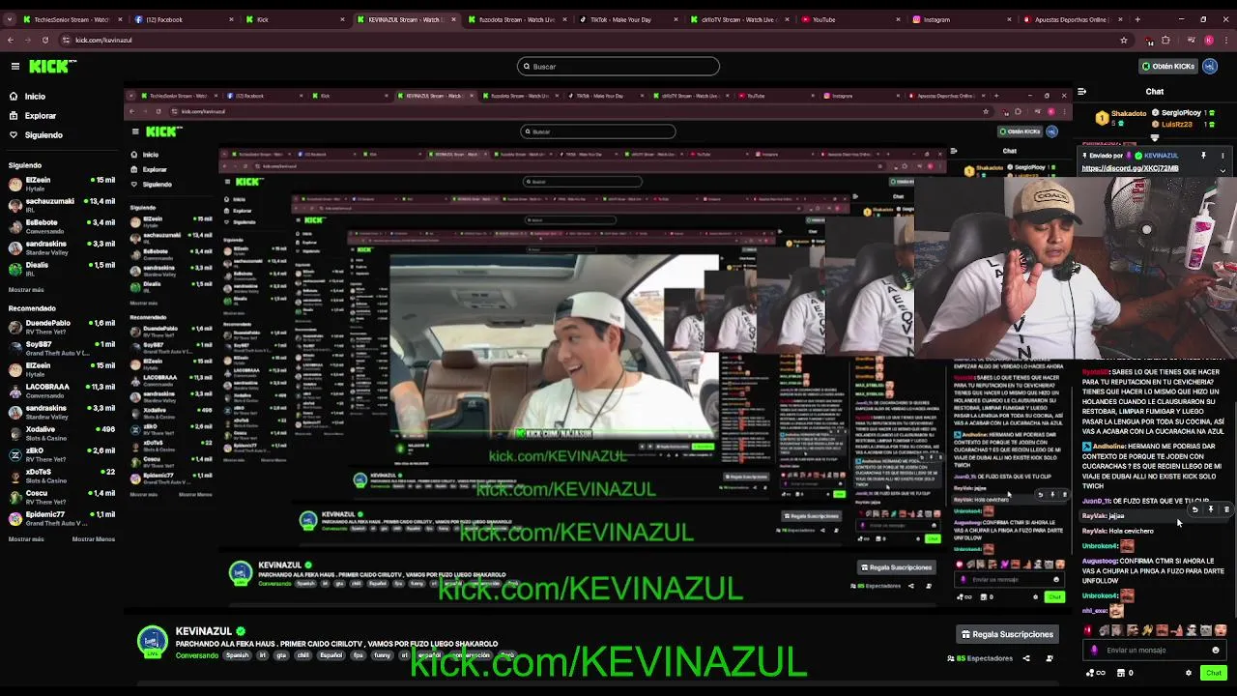Open BeBebote channel in the sidebar
1237x696 pixels.
(x=62, y=226)
